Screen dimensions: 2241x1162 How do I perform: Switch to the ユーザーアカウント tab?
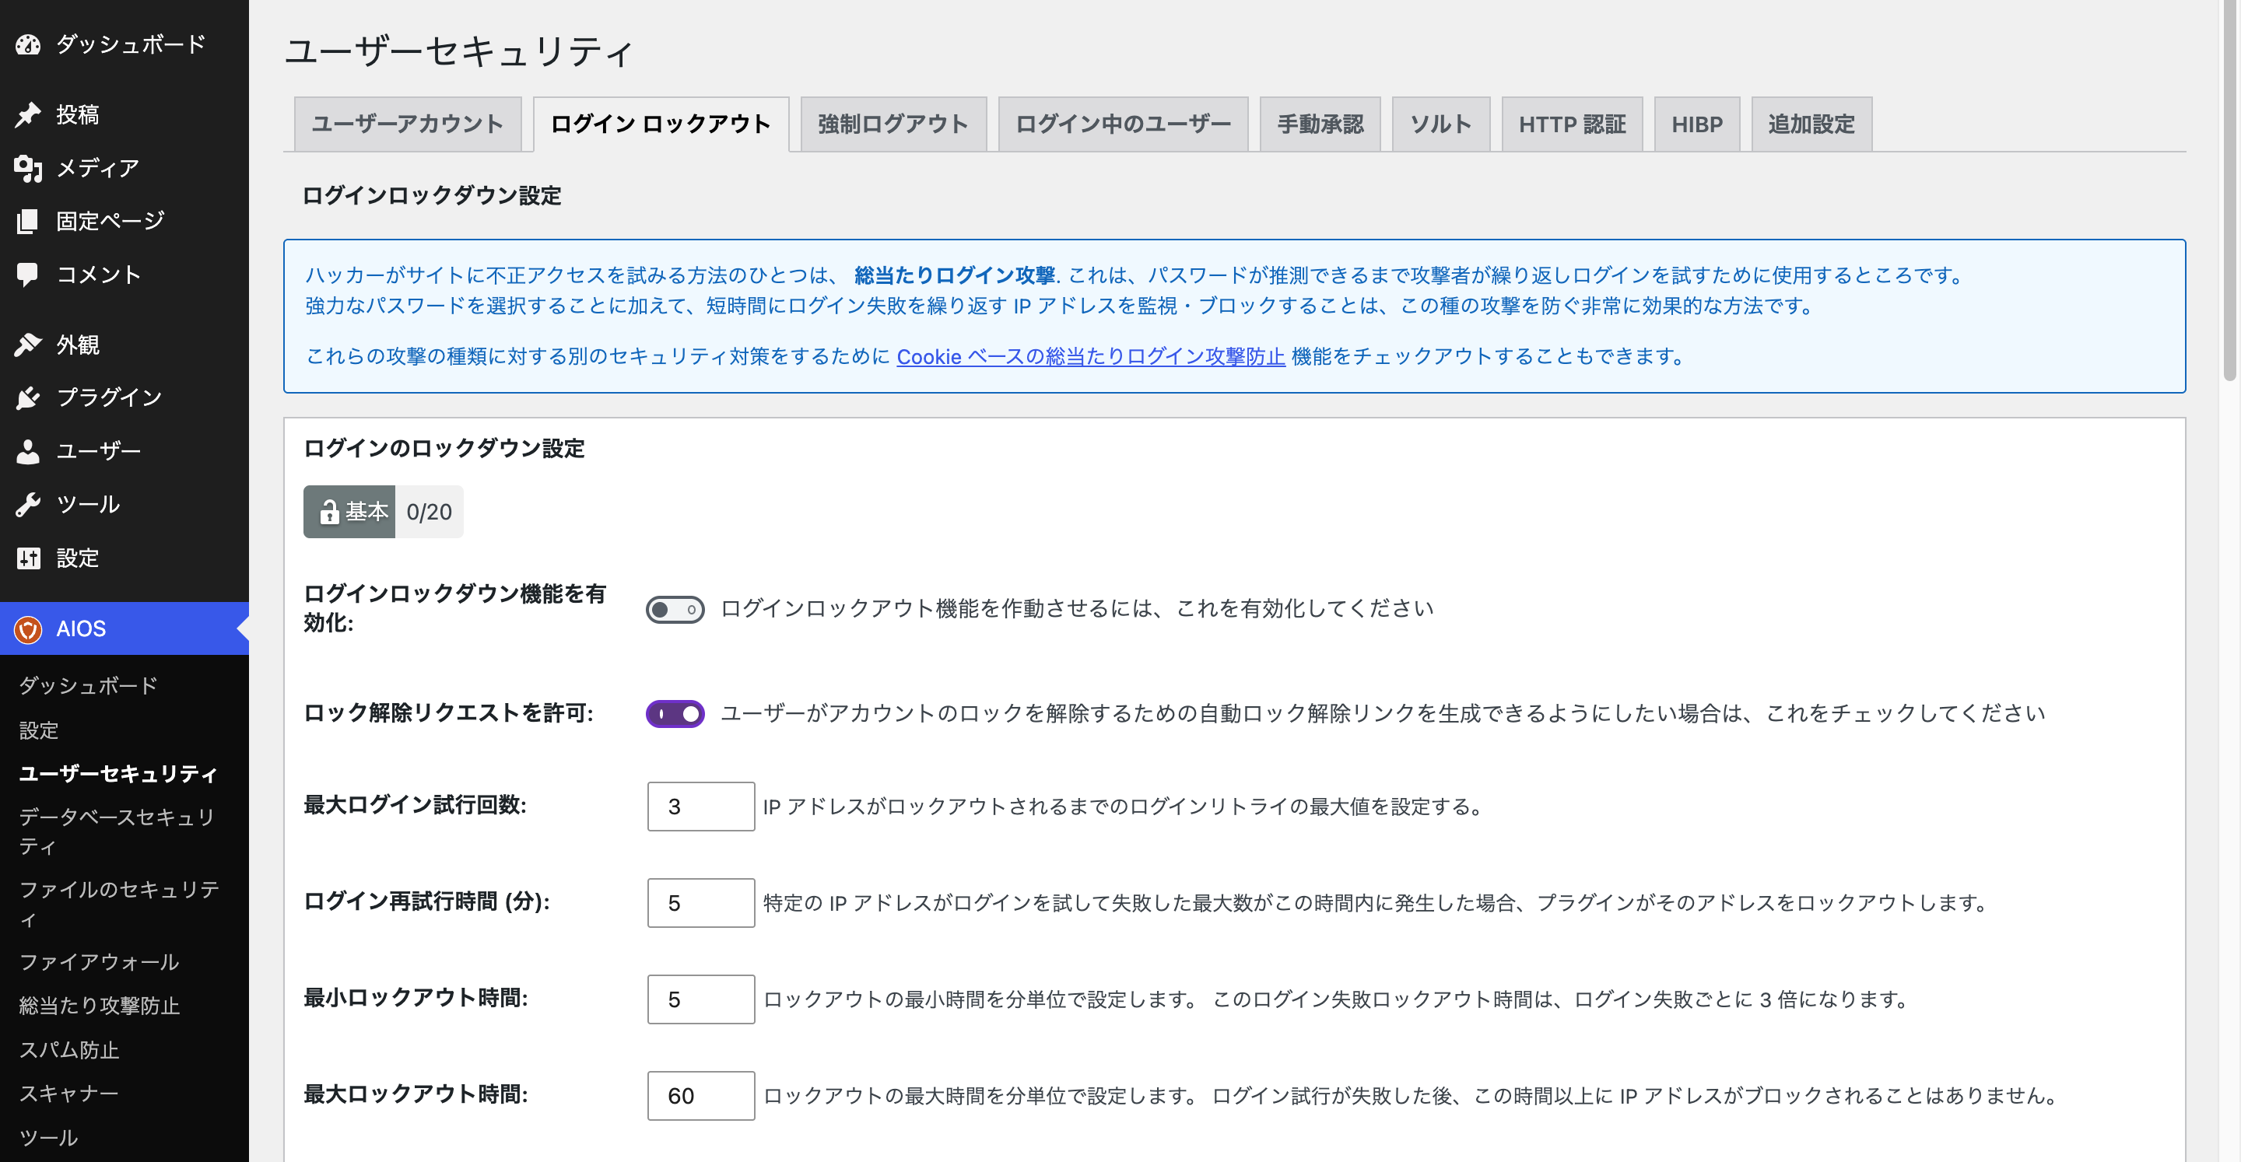(x=408, y=124)
